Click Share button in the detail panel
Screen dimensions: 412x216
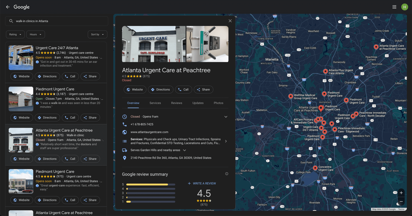203,90
